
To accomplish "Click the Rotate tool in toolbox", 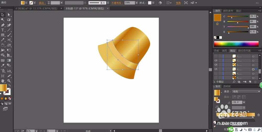I will 3,45.
